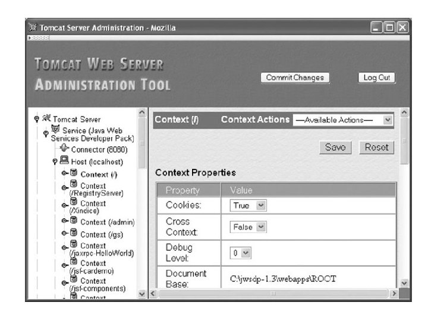Click horizontal scrollbar right arrow
The height and width of the screenshot is (321, 428).
point(394,294)
